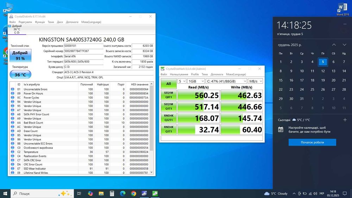The width and height of the screenshot is (352, 198).
Task: Open the Windows Start menu
Action: [5, 193]
